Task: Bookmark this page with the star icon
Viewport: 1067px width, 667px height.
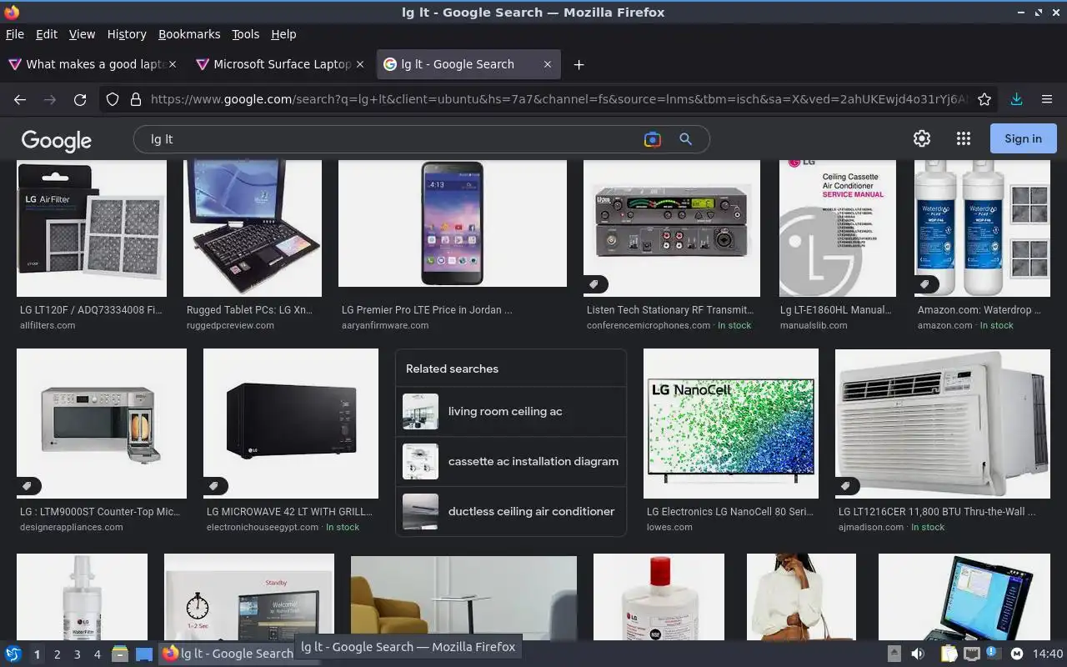Action: [x=984, y=99]
